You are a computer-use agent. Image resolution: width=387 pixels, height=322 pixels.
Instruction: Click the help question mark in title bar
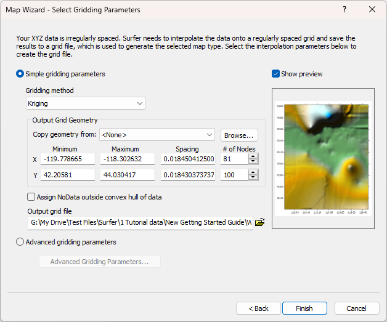pos(344,10)
